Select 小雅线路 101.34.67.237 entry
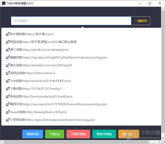Screen dimensions: 165x144 81,89
